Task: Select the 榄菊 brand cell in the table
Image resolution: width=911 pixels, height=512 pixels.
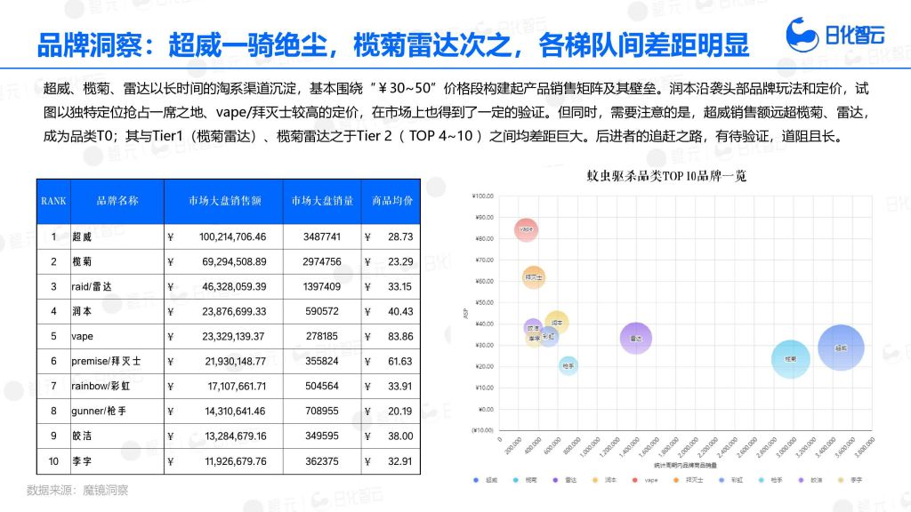Action: tap(117, 262)
